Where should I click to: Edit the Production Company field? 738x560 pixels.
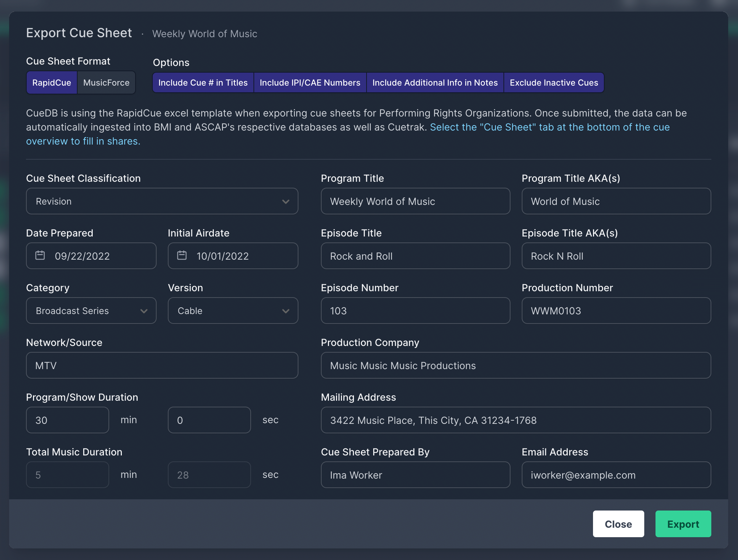pos(516,366)
